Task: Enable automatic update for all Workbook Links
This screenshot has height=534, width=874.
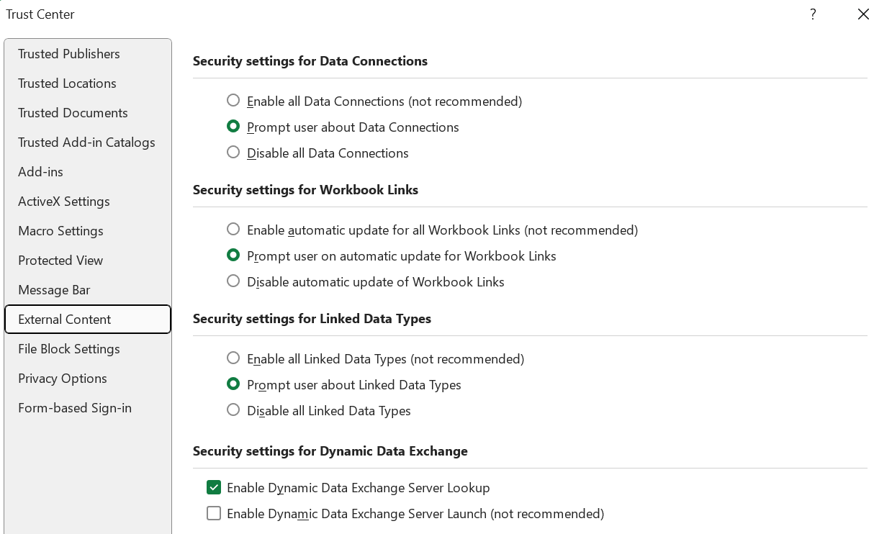Action: point(233,229)
